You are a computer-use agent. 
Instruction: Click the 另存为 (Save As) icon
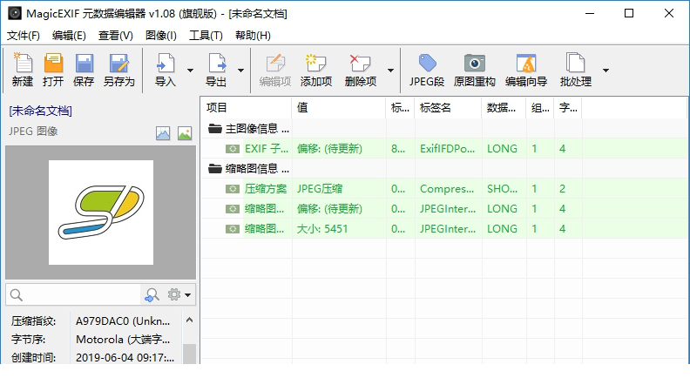[118, 64]
